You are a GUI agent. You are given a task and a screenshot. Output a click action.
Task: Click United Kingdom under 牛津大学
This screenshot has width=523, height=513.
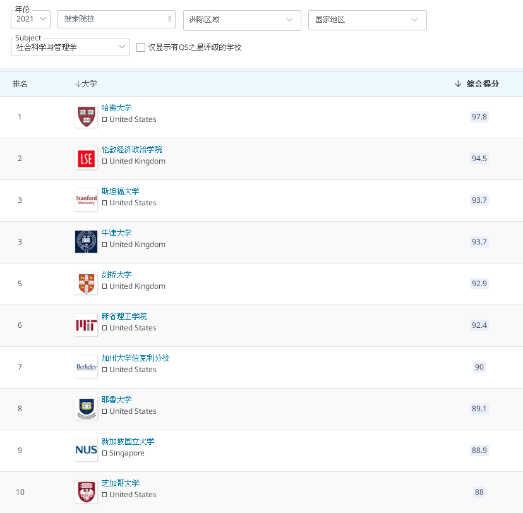coord(138,244)
